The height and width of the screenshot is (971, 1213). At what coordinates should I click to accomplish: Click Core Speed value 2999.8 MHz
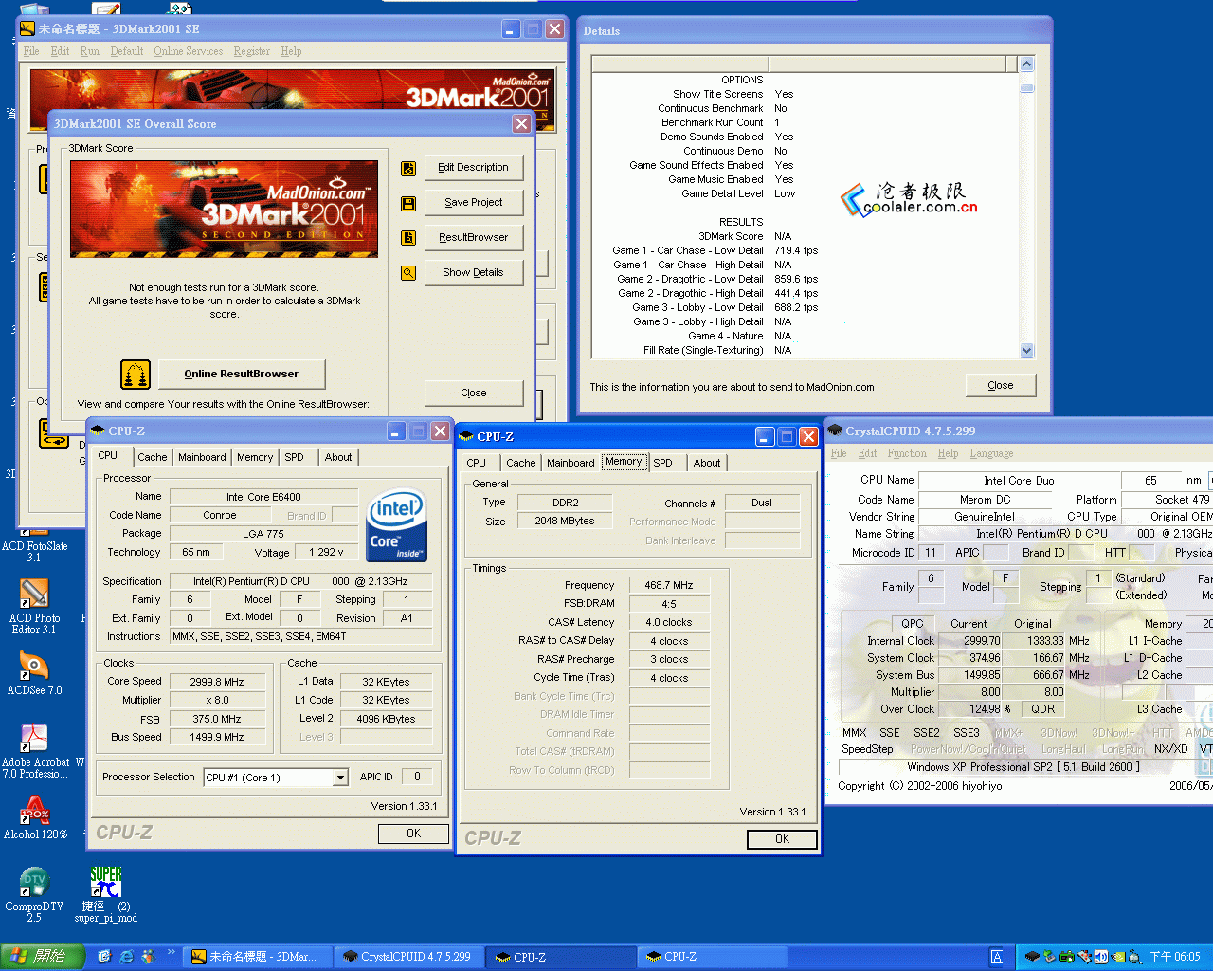click(217, 682)
